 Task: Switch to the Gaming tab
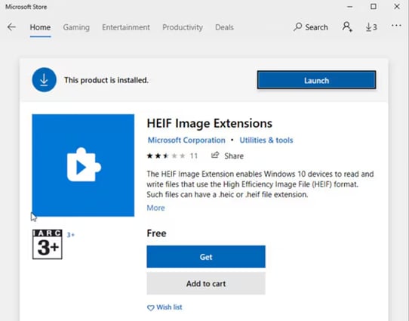click(x=76, y=27)
